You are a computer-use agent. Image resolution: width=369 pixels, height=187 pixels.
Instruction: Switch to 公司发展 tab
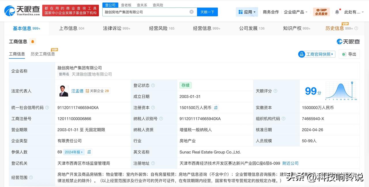[x=252, y=28]
